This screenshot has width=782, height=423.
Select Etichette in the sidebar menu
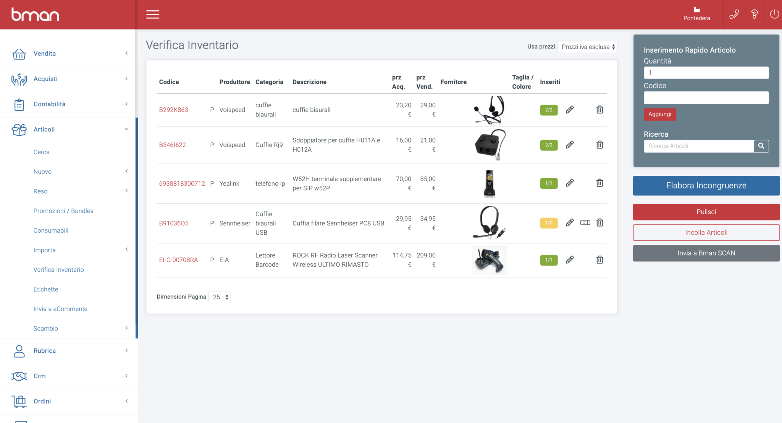point(45,289)
